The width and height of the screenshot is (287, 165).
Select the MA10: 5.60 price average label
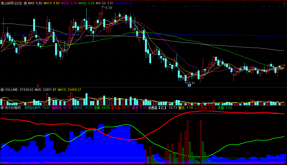click(51, 3)
